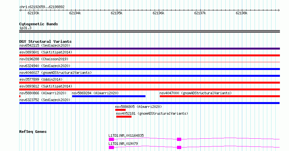Open nsv5869284 (Almarri2020) variant label

pyautogui.click(x=95, y=93)
